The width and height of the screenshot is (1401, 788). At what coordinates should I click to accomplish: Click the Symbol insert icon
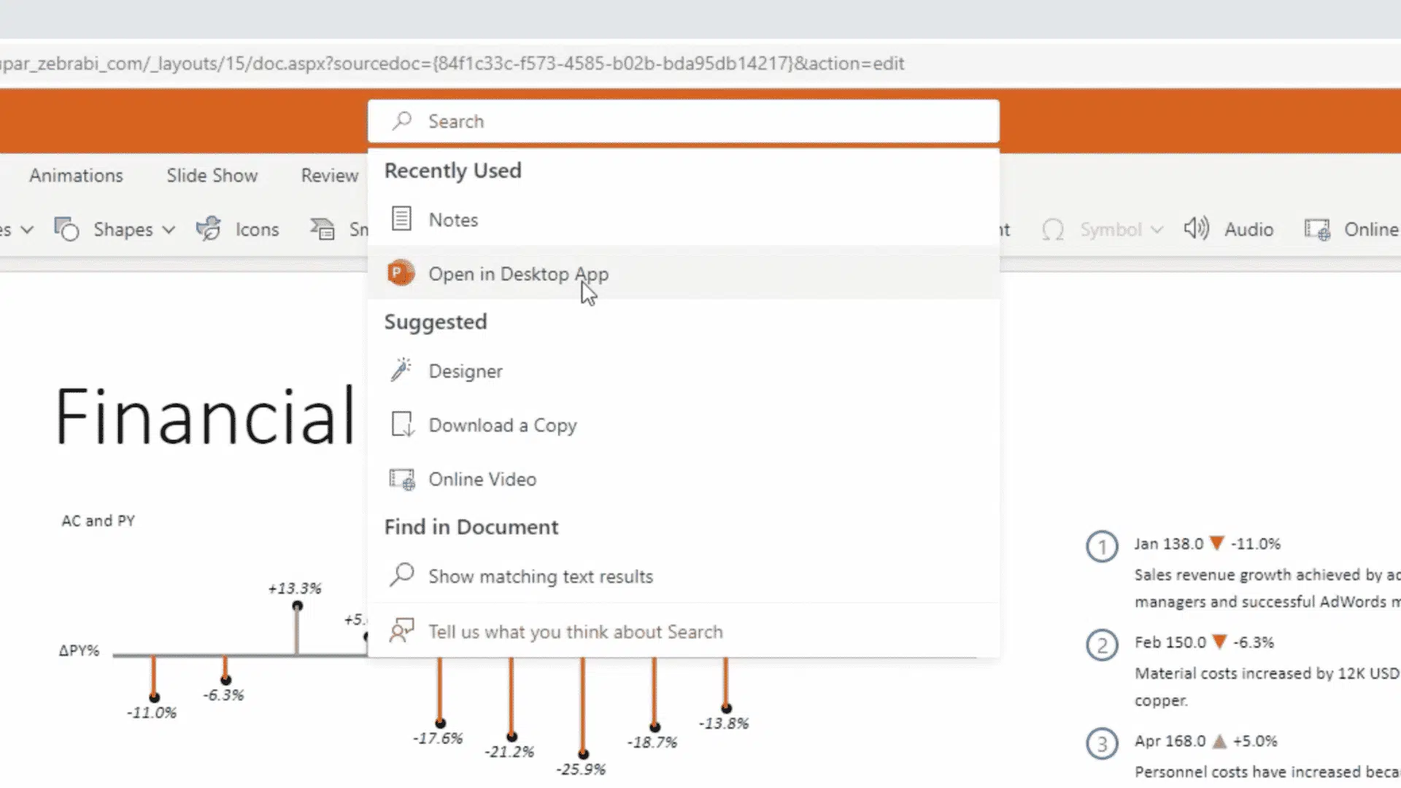click(x=1054, y=229)
